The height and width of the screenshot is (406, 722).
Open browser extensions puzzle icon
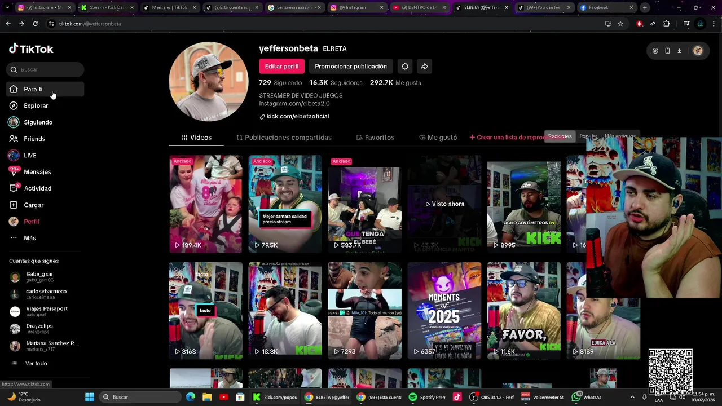[666, 24]
